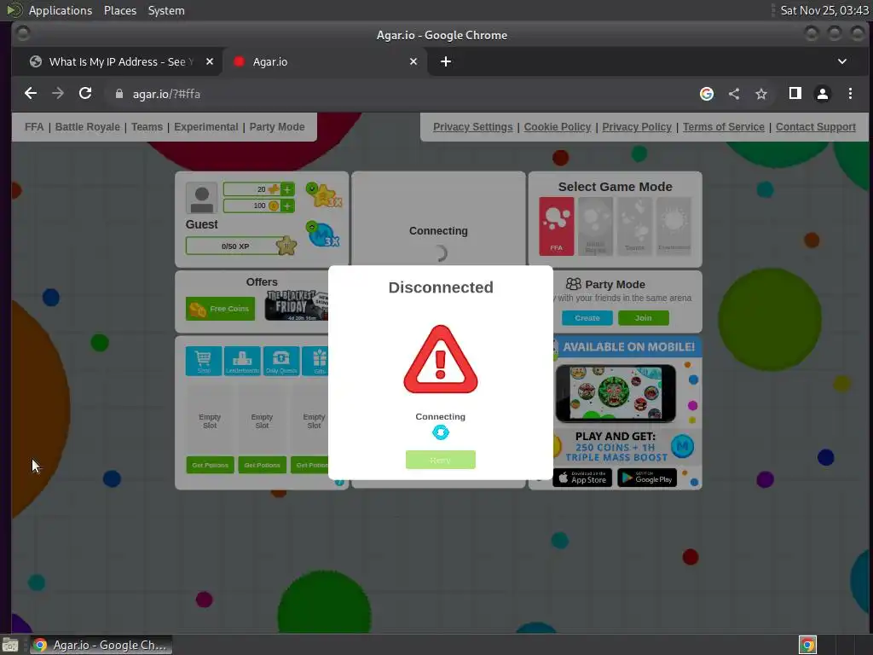Add DNA with the 20 plus button

[x=287, y=189]
